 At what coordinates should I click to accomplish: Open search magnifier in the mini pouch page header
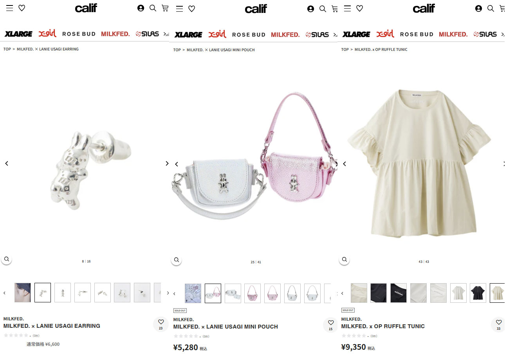[323, 9]
